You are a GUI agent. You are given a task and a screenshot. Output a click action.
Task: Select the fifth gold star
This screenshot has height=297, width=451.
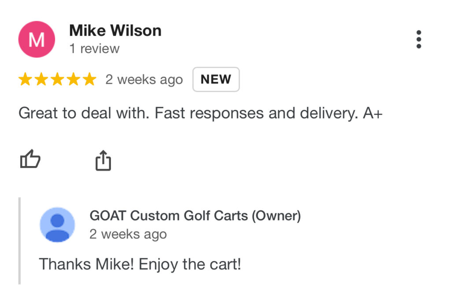(90, 79)
